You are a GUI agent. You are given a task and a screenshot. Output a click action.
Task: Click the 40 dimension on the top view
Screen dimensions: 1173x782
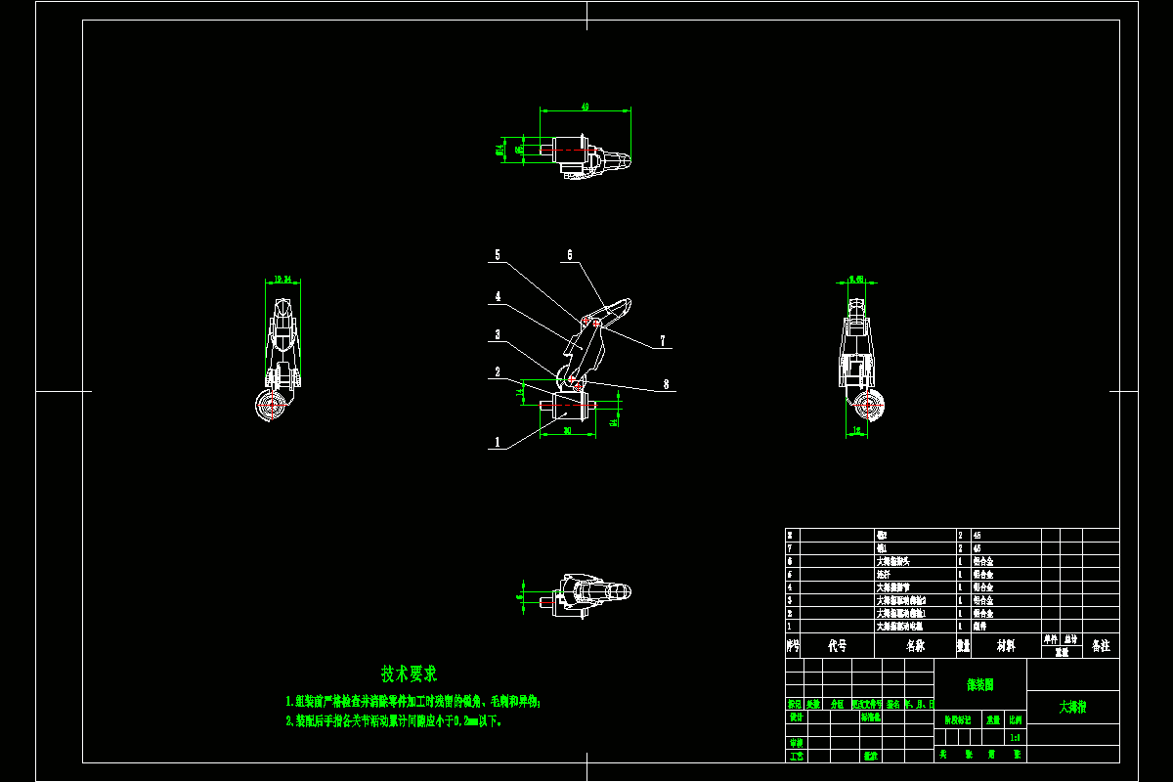coord(585,107)
